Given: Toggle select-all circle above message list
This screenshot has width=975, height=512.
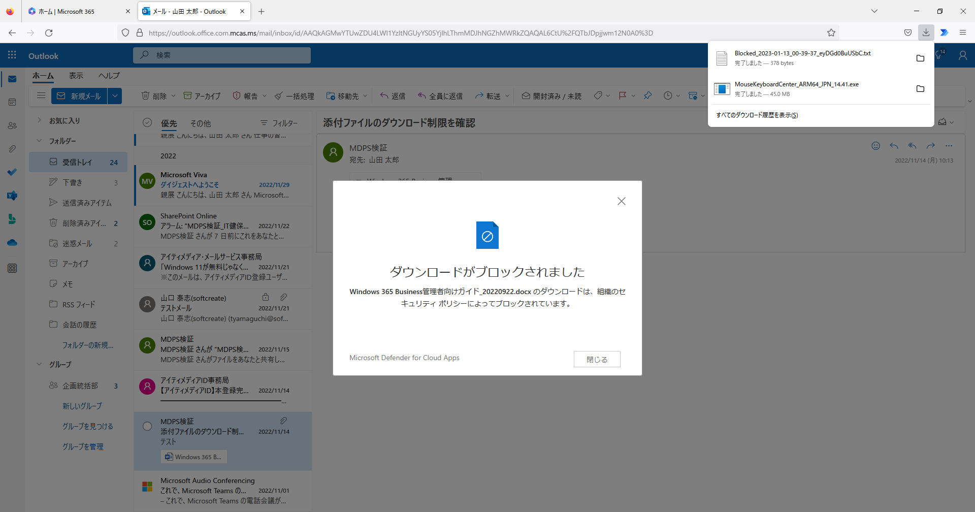Looking at the screenshot, I should [x=147, y=122].
